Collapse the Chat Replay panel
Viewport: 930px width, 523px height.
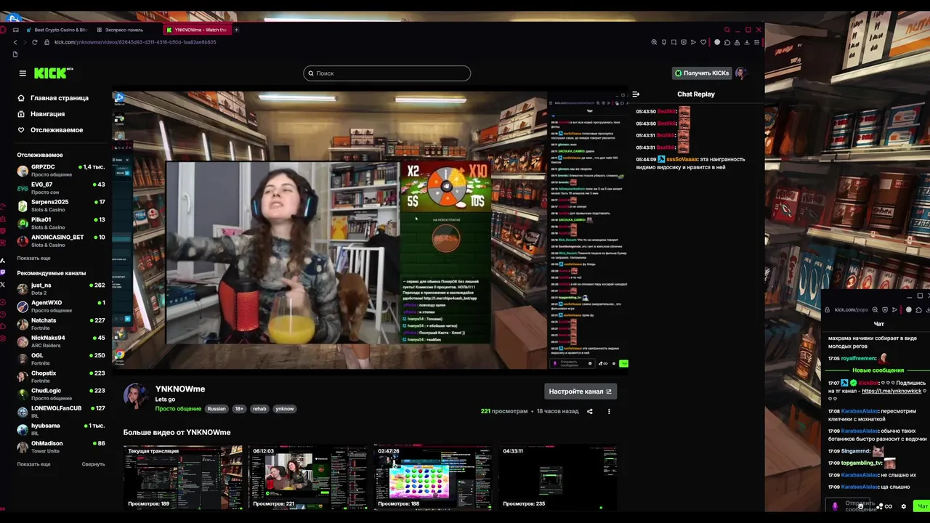pos(636,94)
